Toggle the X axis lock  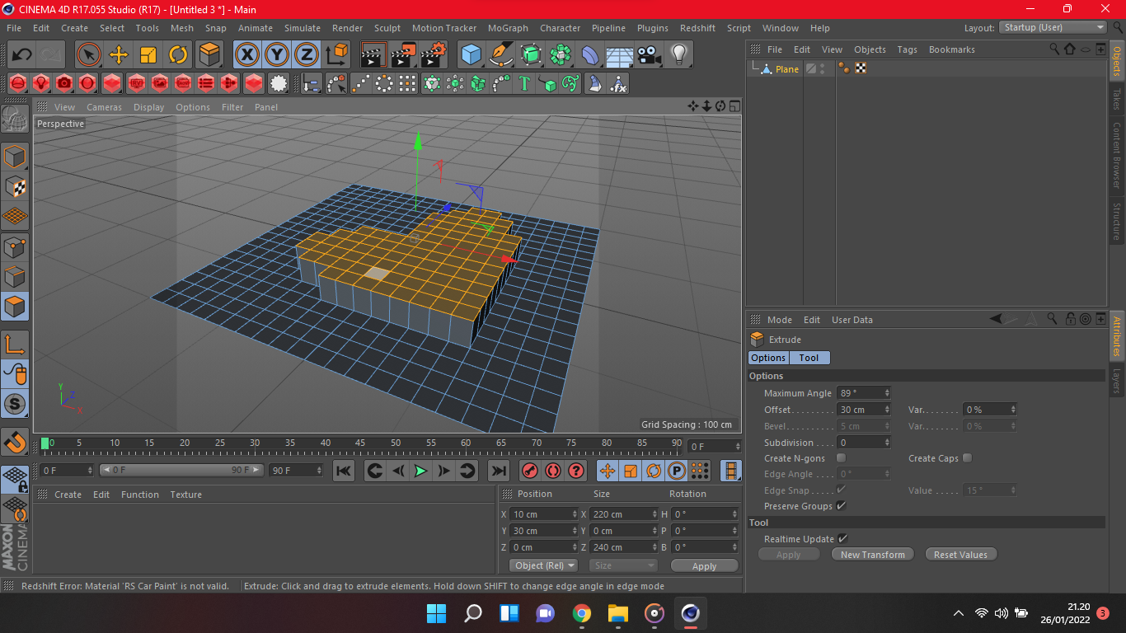pos(246,55)
